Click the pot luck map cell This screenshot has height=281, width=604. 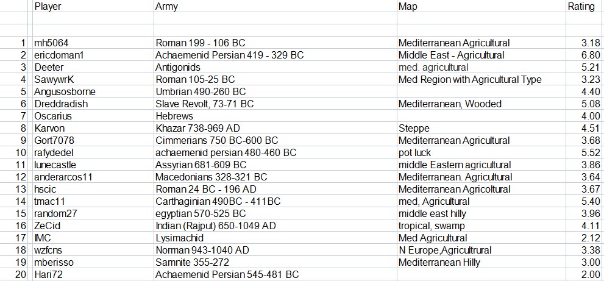coord(481,152)
